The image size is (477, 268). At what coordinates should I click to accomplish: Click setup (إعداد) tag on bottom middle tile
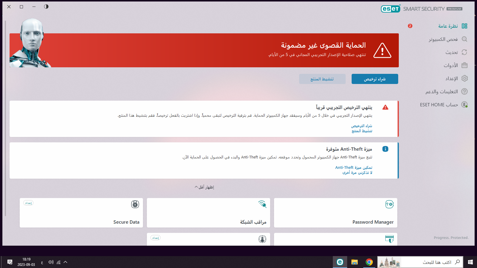(156, 238)
